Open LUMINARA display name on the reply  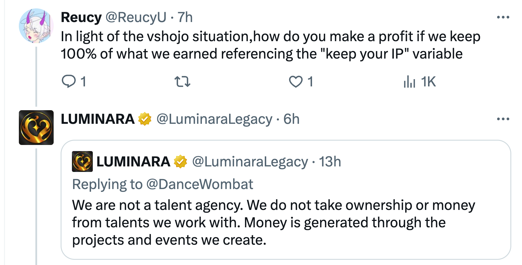[98, 119]
